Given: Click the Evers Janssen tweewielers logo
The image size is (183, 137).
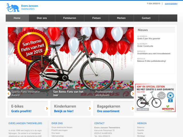Looking at the screenshot, I should (22, 8).
